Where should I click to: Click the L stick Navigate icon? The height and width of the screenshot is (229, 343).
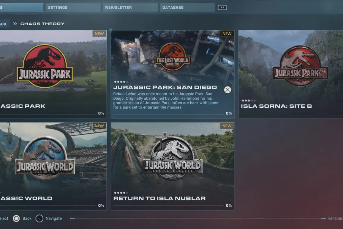point(39,219)
